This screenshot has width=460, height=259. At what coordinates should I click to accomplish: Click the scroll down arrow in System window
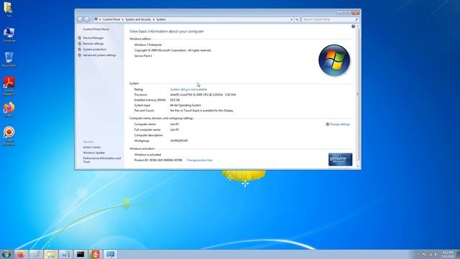pyautogui.click(x=358, y=166)
